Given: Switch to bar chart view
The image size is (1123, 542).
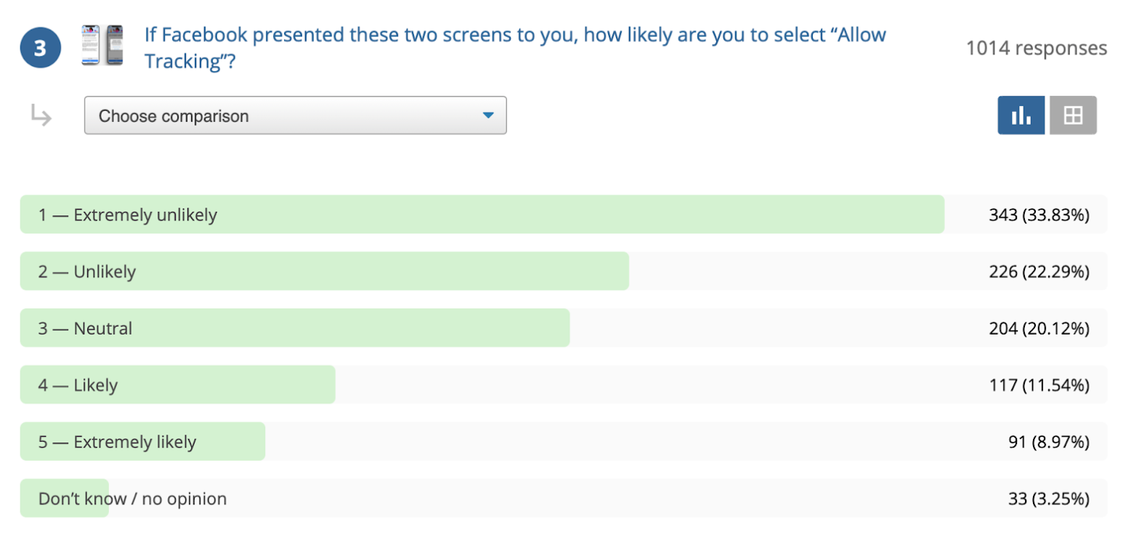Looking at the screenshot, I should pyautogui.click(x=1021, y=115).
